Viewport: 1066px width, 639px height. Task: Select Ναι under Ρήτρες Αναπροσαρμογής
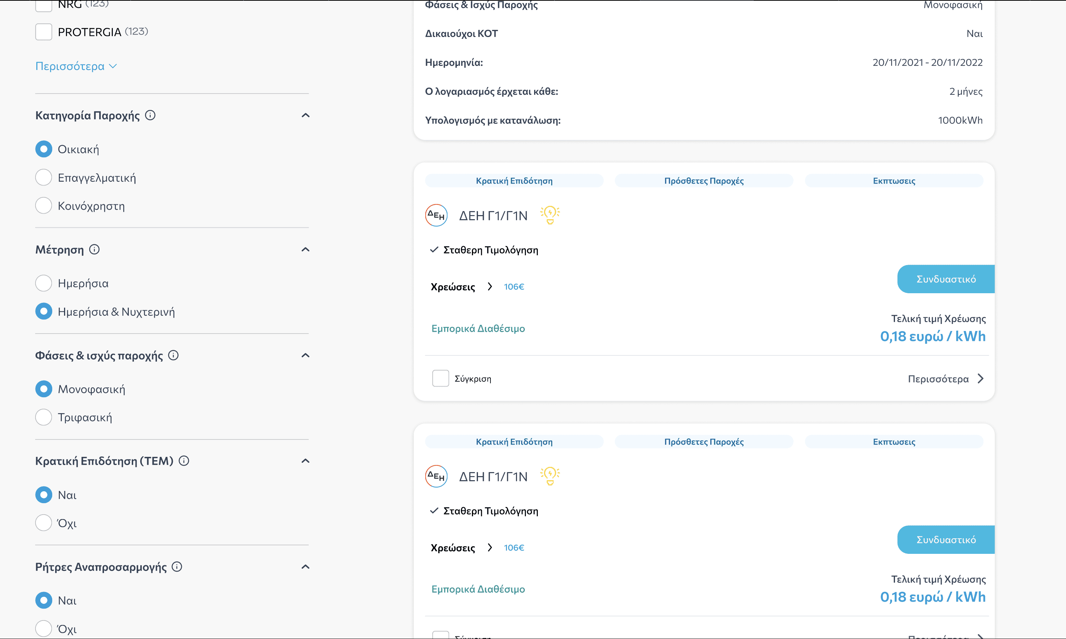click(x=43, y=600)
